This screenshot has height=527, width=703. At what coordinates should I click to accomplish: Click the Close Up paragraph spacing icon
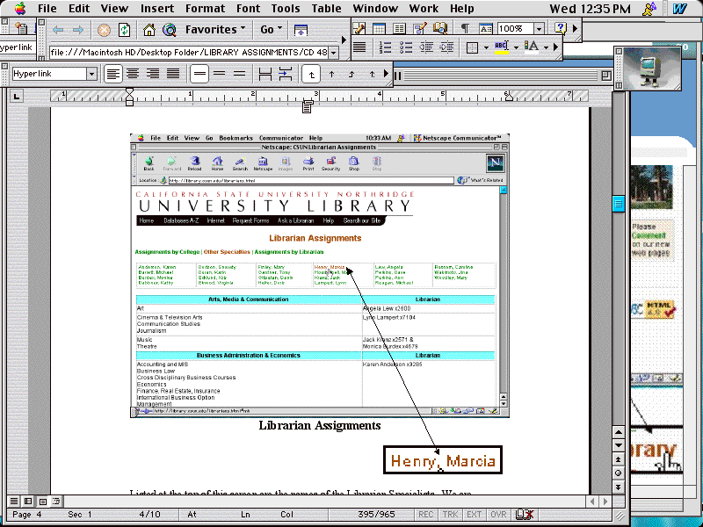265,74
